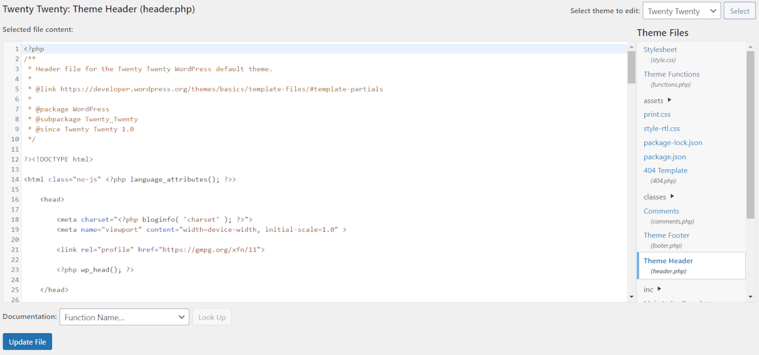This screenshot has width=759, height=355.
Task: Select the Theme Header file entry
Action: [x=668, y=261]
